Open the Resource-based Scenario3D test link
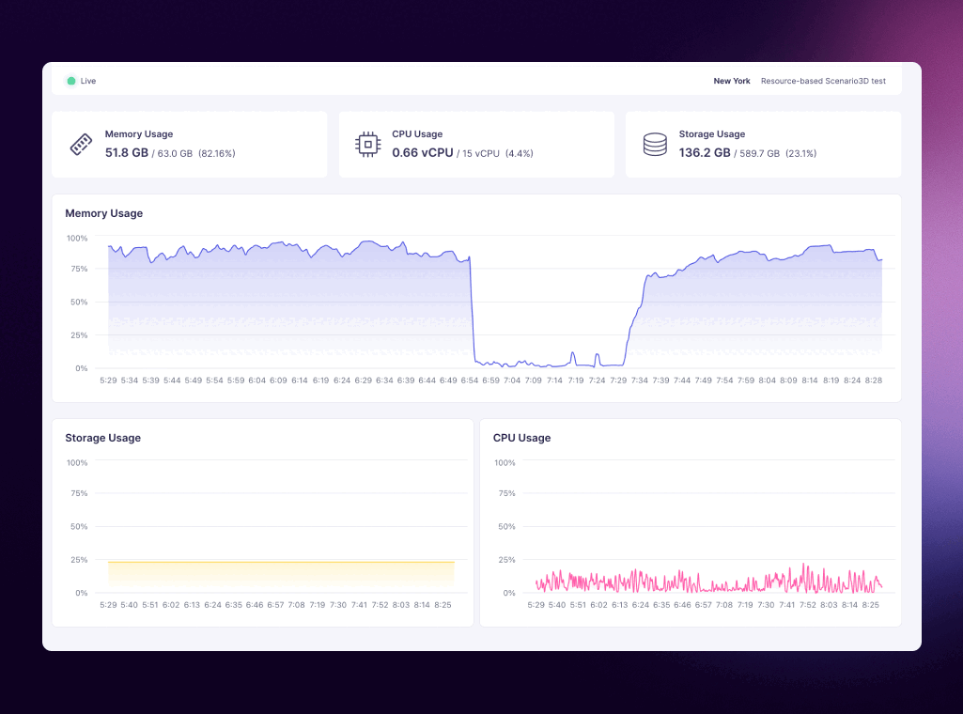The width and height of the screenshot is (963, 714). 823,81
